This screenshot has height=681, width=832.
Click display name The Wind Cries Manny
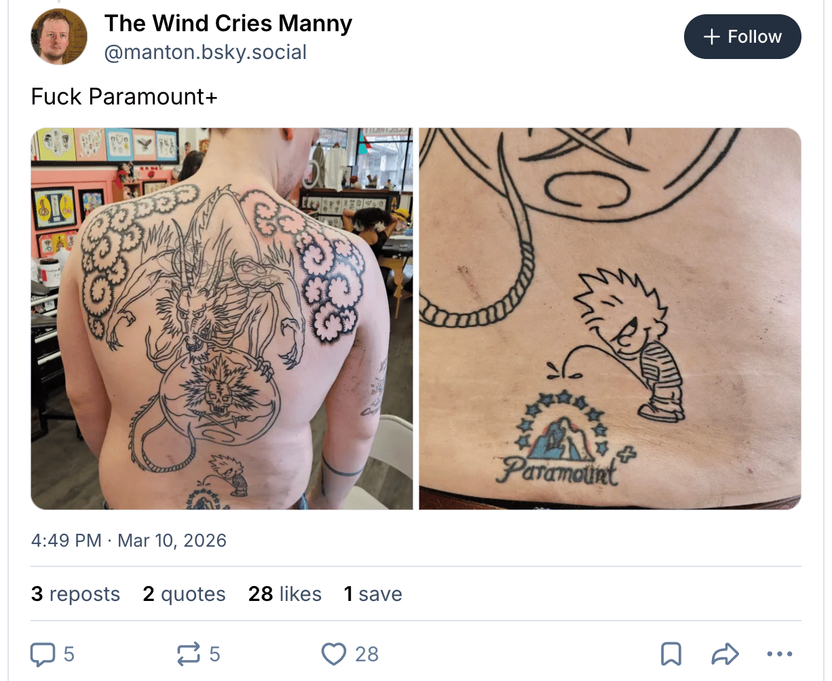point(228,23)
